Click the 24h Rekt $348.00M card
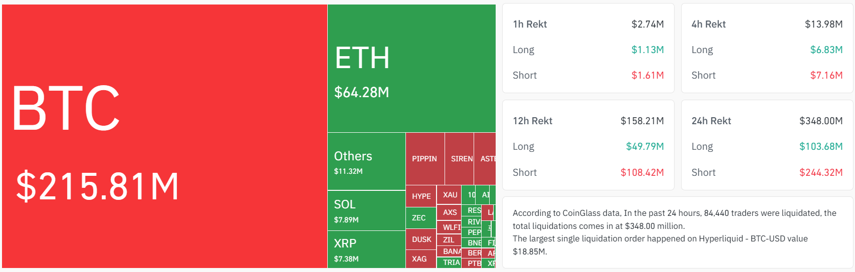The image size is (855, 272). pos(767,145)
